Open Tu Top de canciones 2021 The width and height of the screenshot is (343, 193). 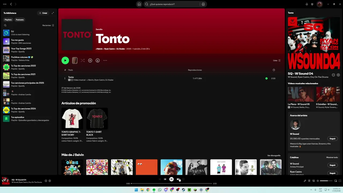(x=29, y=76)
